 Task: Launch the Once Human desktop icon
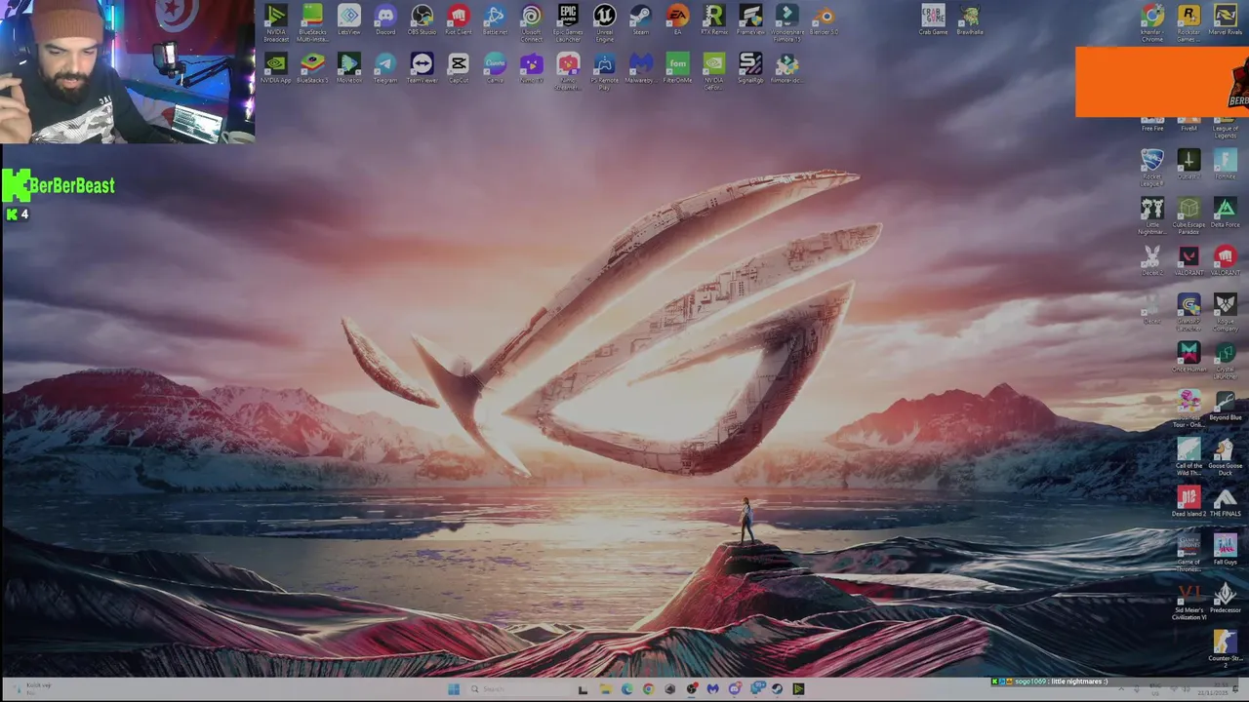pyautogui.click(x=1189, y=356)
